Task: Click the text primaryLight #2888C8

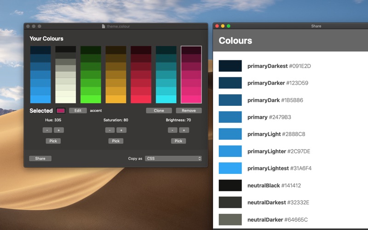Action: point(276,134)
